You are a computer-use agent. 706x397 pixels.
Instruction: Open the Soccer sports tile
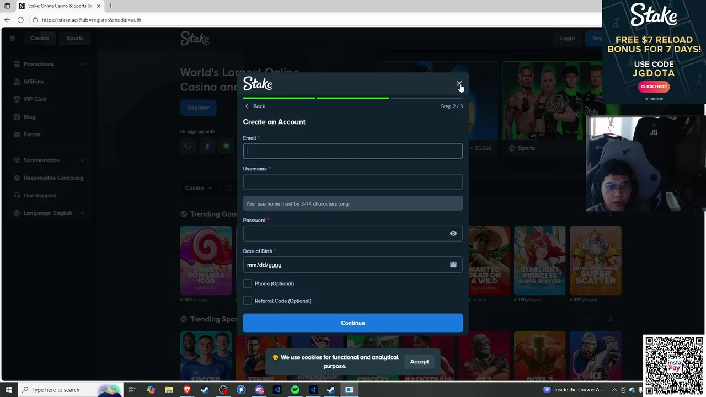(206, 356)
